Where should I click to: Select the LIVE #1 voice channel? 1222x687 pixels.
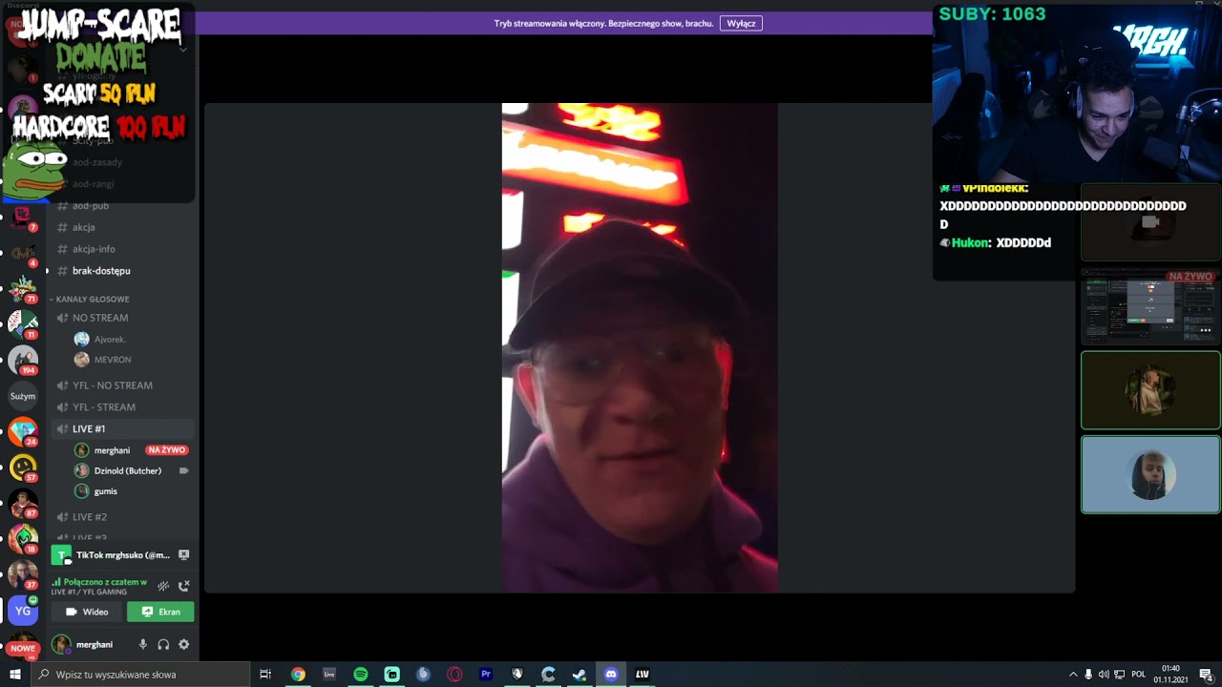coord(123,429)
